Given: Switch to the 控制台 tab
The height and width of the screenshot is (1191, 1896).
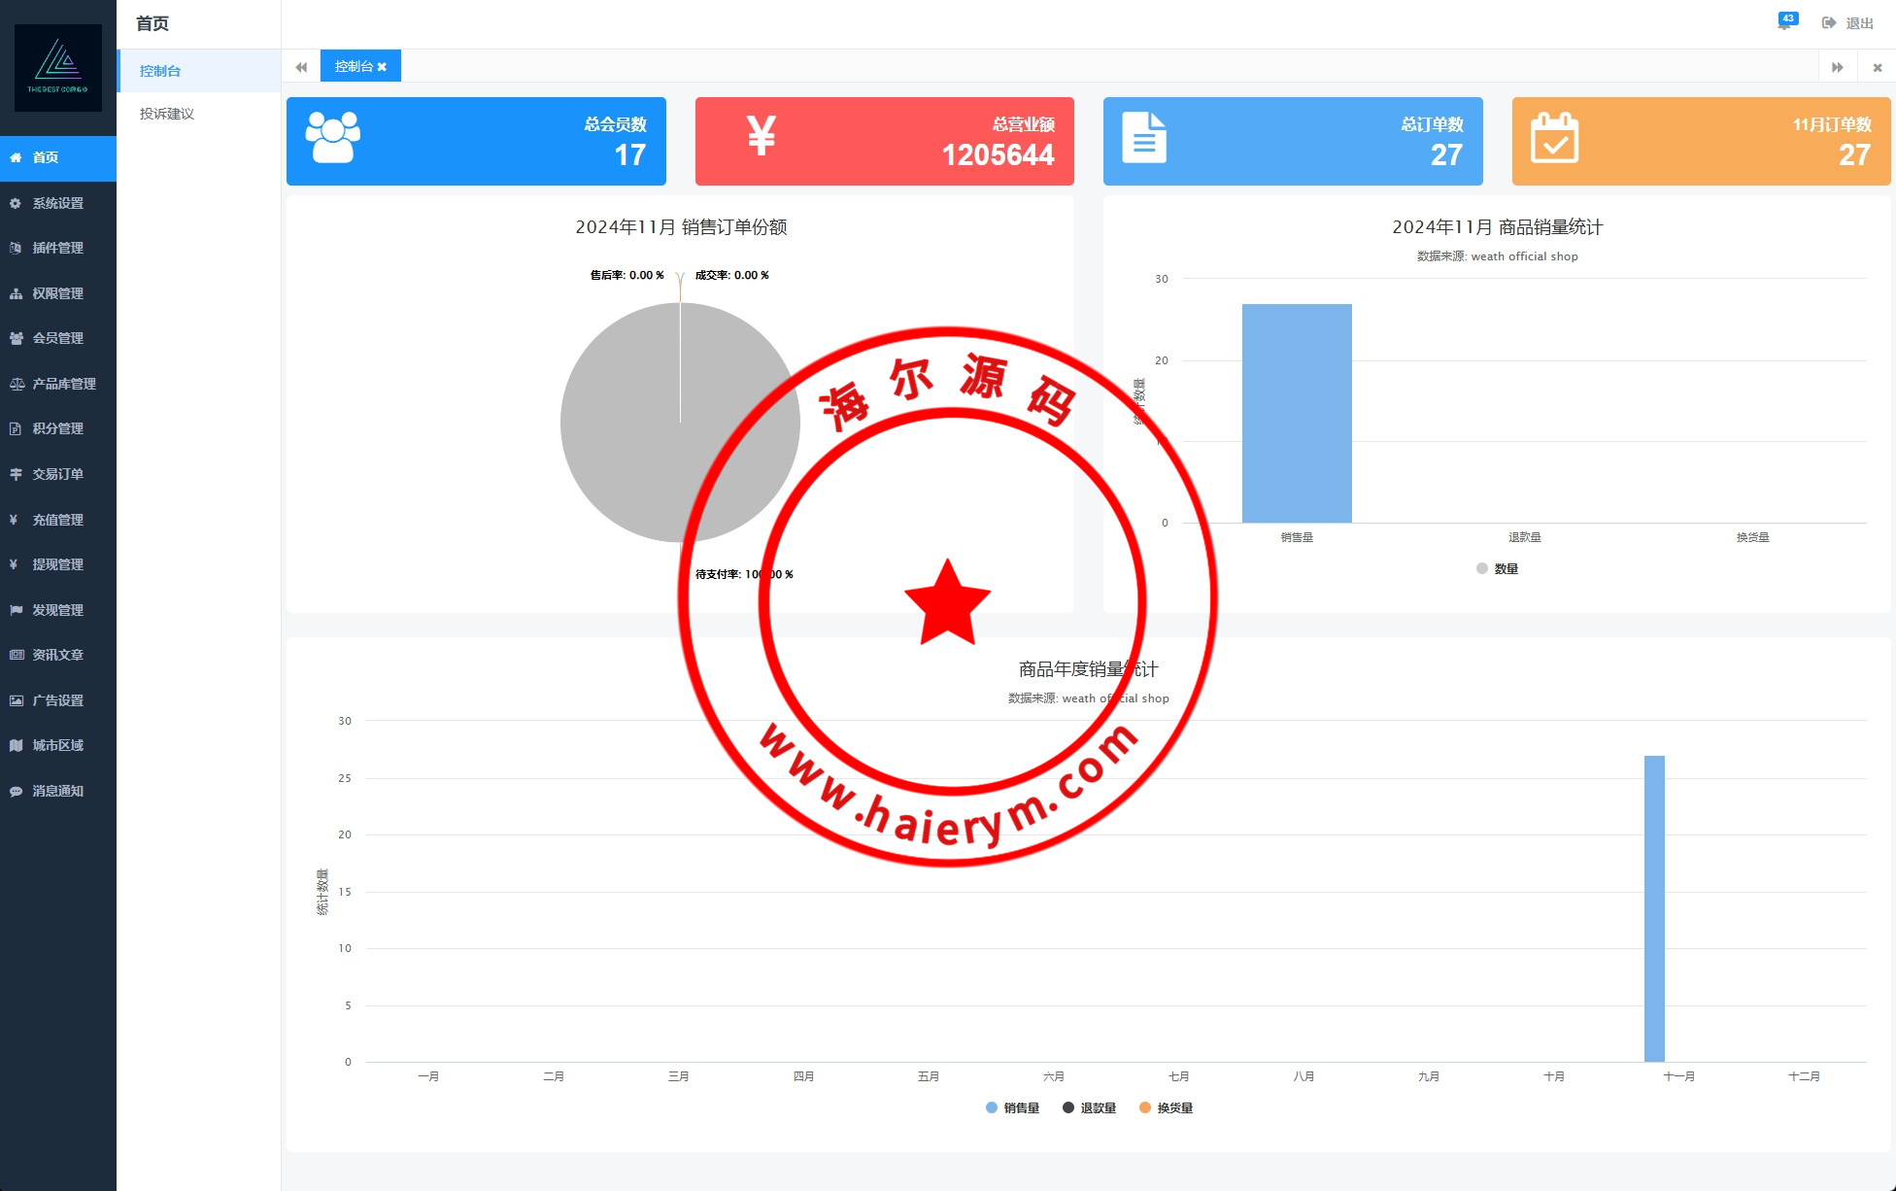Looking at the screenshot, I should pos(354,66).
